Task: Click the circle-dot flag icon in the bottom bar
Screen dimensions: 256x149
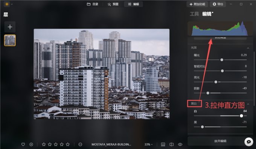Action: pos(31,144)
